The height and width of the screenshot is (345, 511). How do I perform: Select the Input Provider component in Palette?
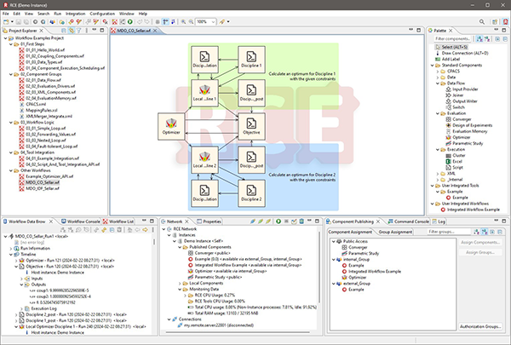(462, 89)
